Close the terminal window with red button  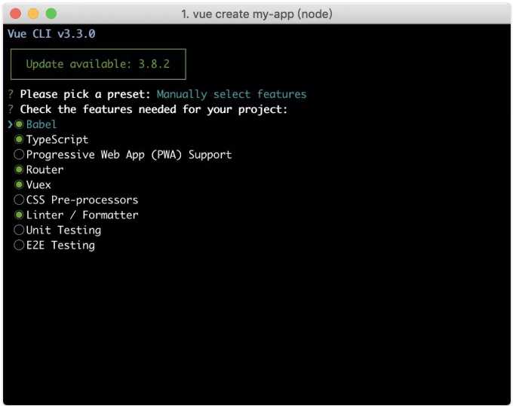click(17, 14)
